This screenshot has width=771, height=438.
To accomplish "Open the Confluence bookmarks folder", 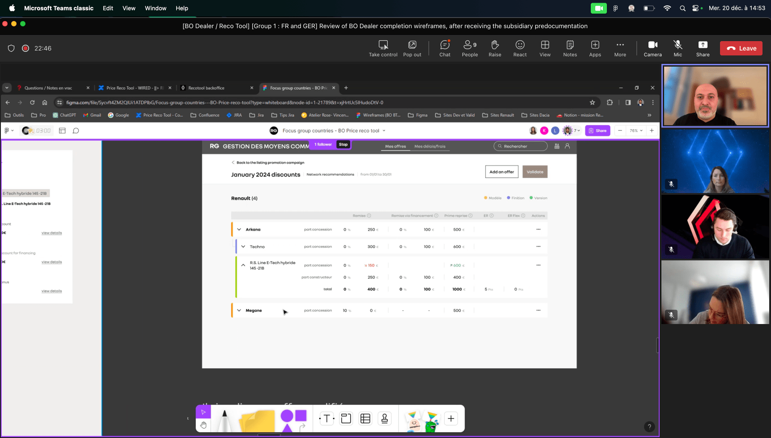I will click(205, 115).
